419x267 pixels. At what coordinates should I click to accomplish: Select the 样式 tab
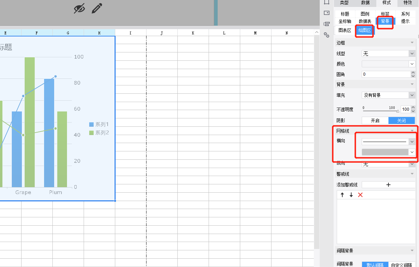pos(386,3)
